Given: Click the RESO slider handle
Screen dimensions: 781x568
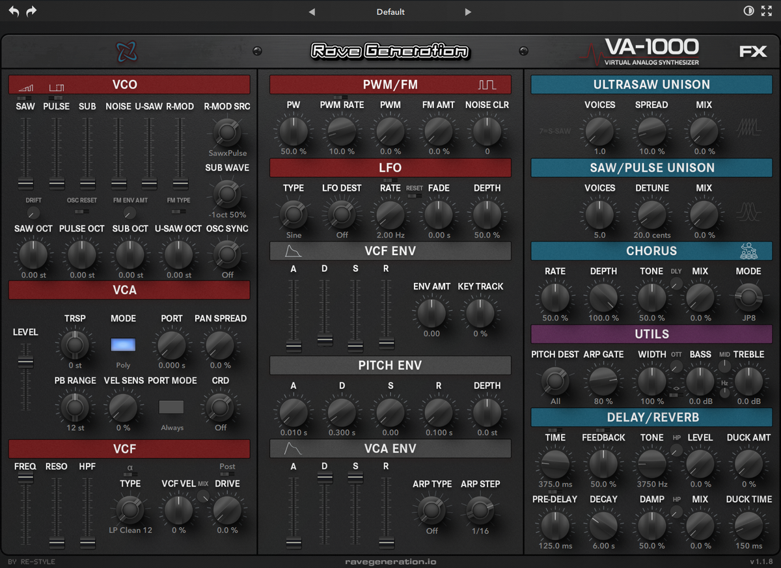Looking at the screenshot, I should [57, 542].
